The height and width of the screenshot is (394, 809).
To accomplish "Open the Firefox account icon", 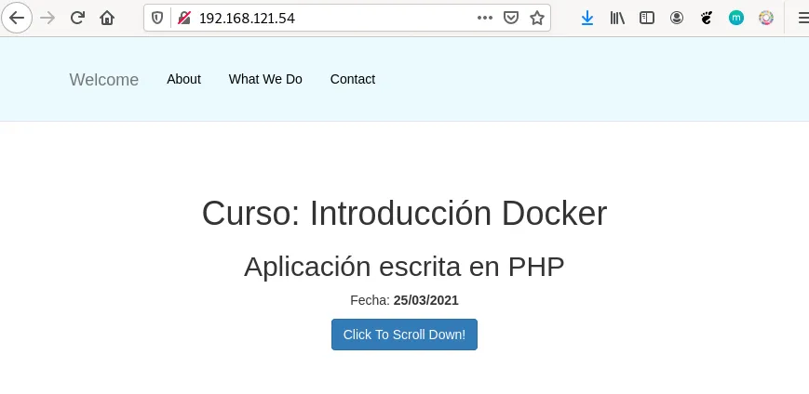I will pos(677,18).
